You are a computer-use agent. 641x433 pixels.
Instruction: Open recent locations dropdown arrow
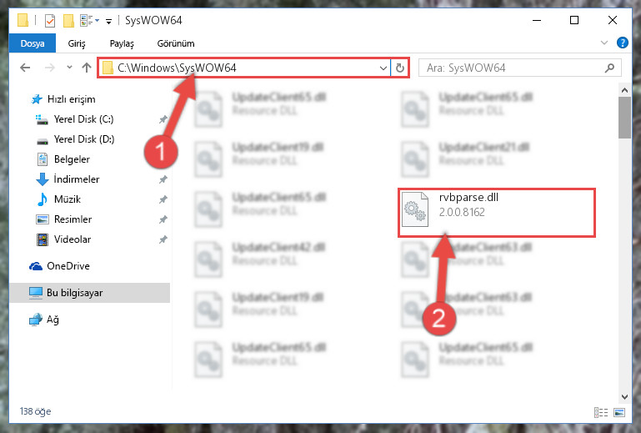tap(69, 68)
